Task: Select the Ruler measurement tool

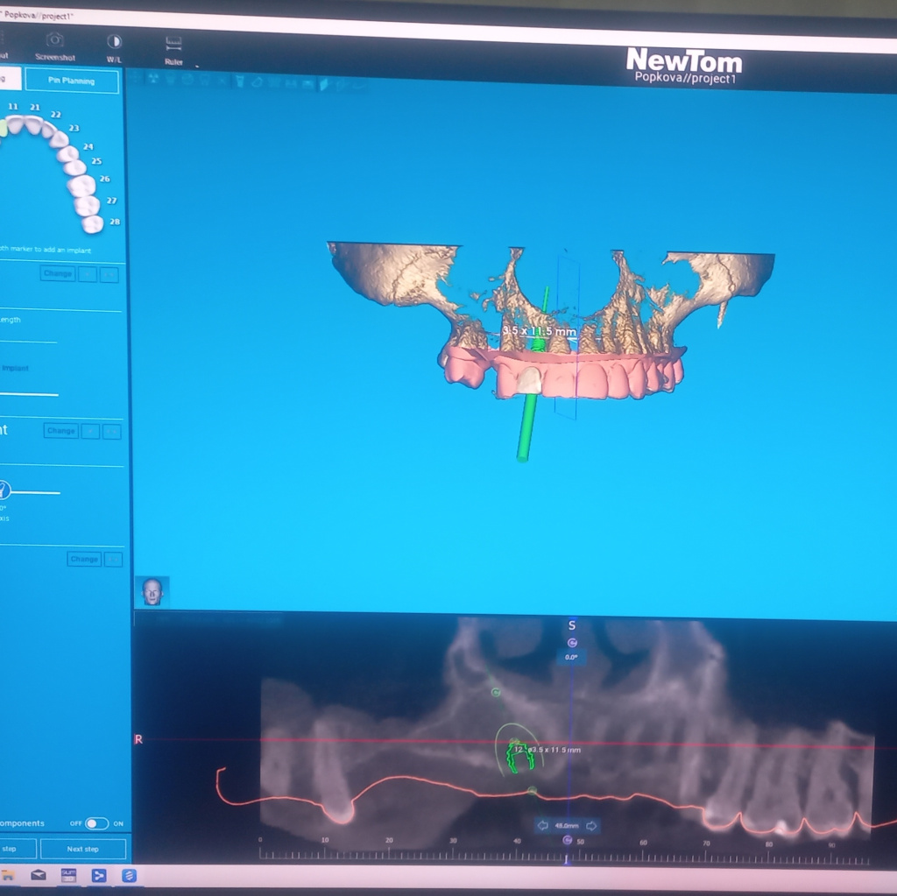Action: 173,44
